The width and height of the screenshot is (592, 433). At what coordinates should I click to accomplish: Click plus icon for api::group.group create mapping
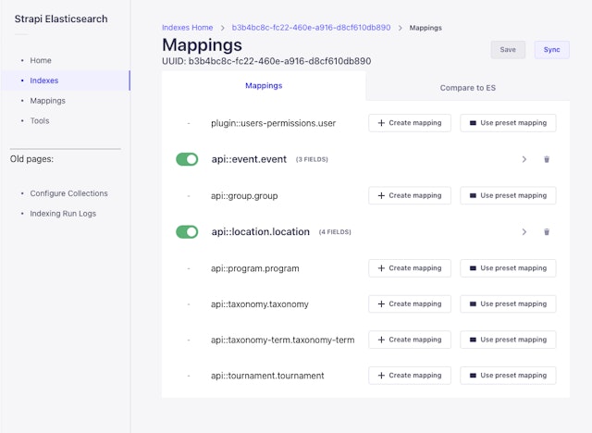(x=381, y=196)
